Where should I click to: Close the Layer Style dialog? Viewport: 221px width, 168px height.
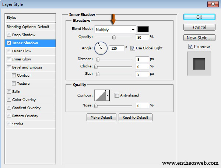[x=211, y=4]
